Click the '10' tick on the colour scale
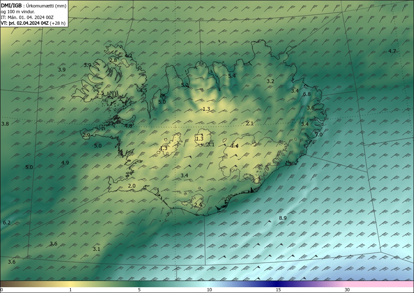The width and height of the screenshot is (414, 293). click(x=209, y=290)
